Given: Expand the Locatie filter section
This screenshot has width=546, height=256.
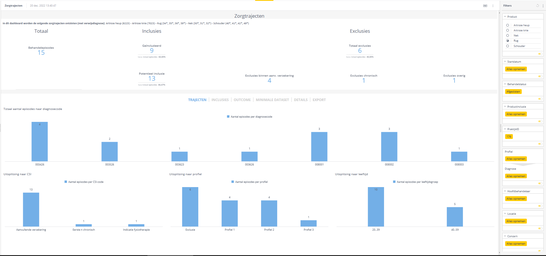Looking at the screenshot, I should (505, 214).
